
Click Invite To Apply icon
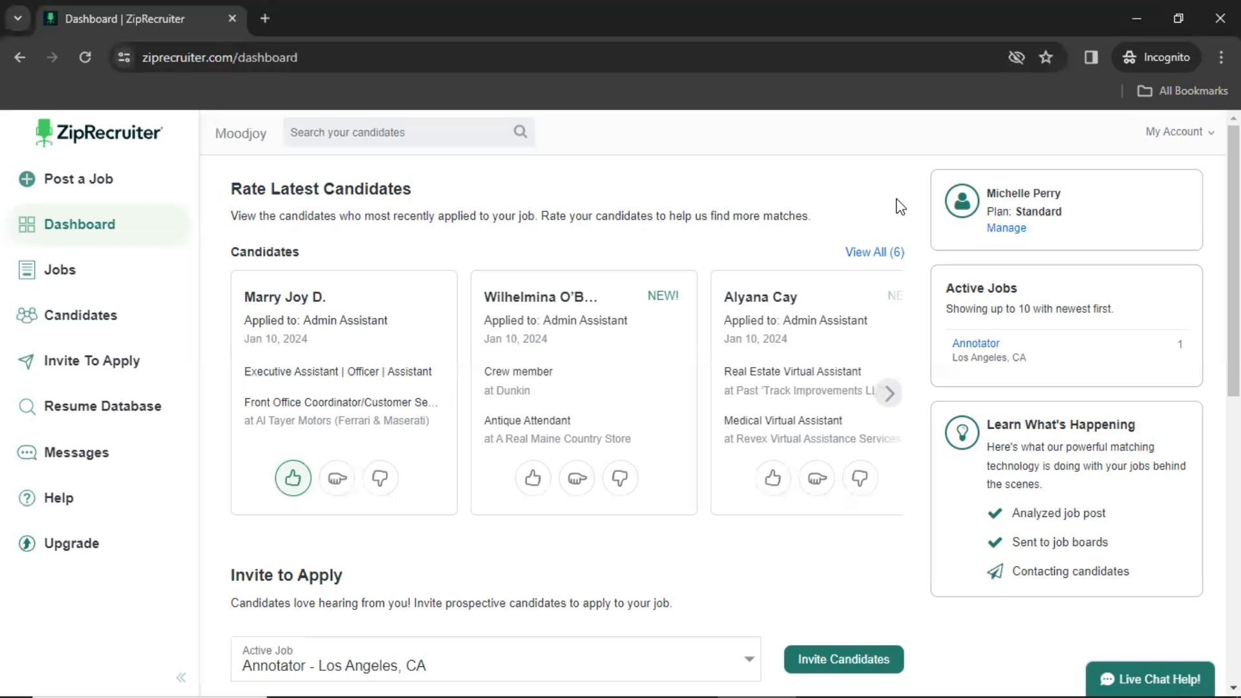point(25,361)
